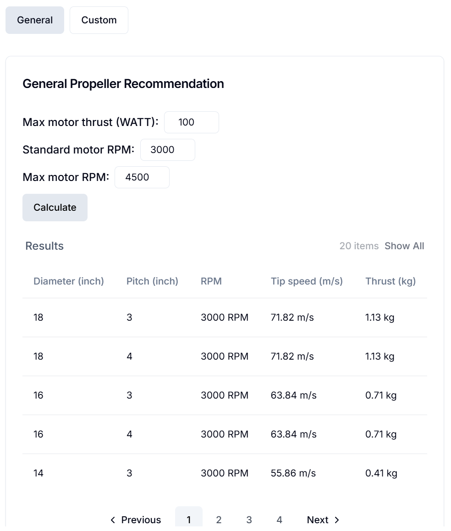451x531 pixels.
Task: Go to Previous results page
Action: click(136, 520)
